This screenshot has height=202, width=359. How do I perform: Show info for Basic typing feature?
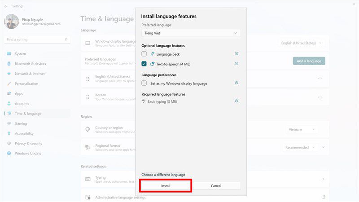[236, 101]
